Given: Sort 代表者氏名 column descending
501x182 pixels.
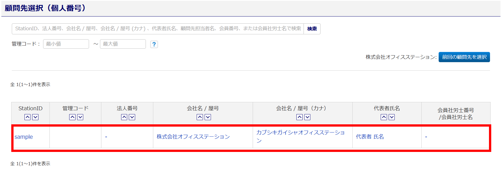Looking at the screenshot, I should click(392, 117).
